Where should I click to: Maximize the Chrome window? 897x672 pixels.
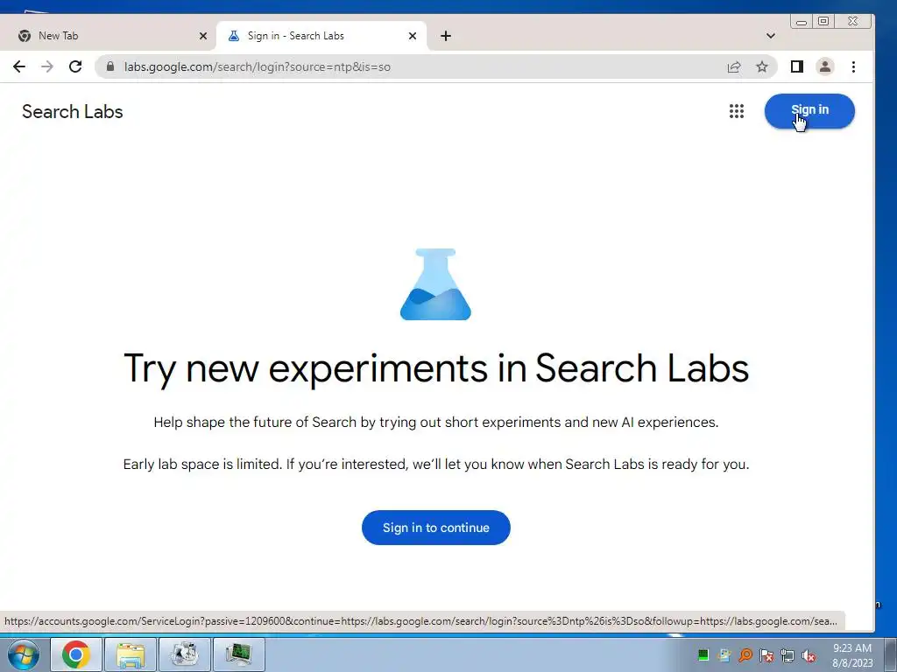click(x=823, y=22)
